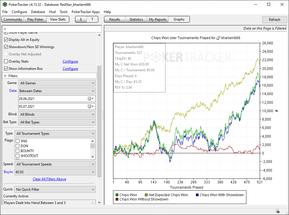Image resolution: width=289 pixels, height=215 pixels.
Task: Open the calendar picker for 28.06.2021
Action: [91, 99]
